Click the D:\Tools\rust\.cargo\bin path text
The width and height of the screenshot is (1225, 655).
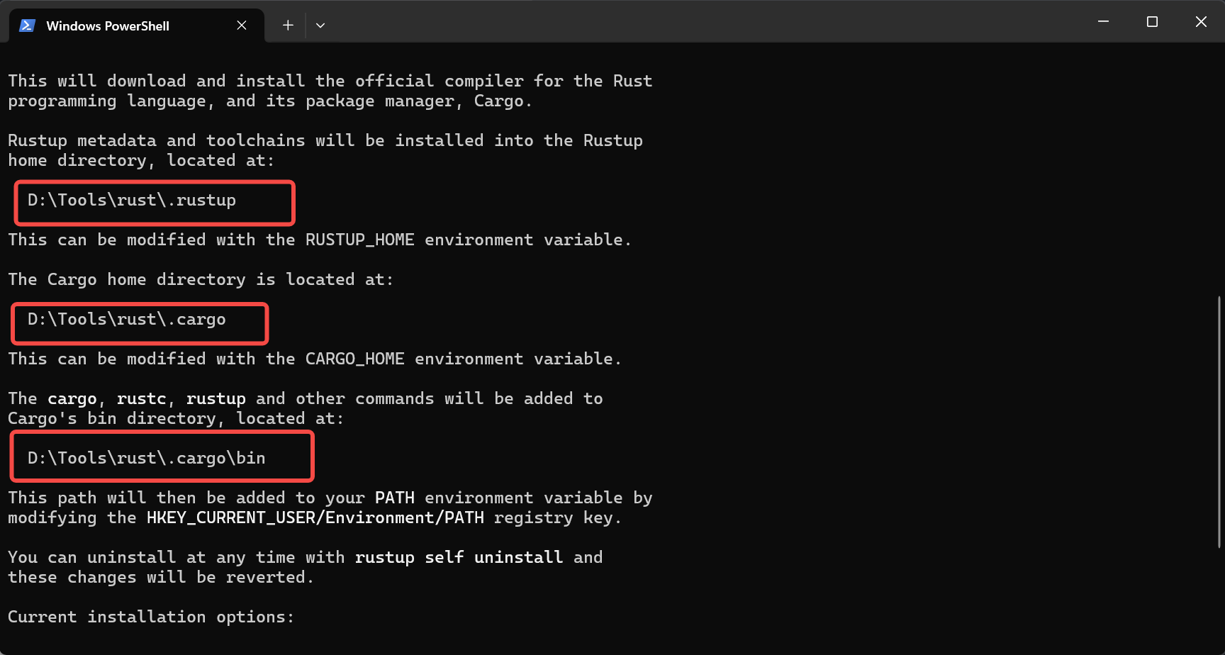point(147,459)
